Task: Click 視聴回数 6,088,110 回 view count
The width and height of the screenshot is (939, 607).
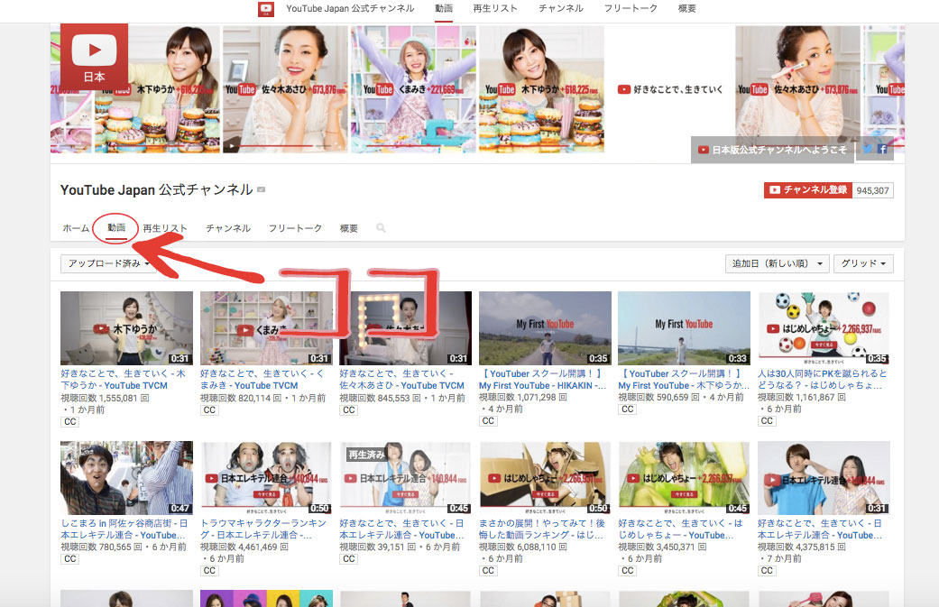Action: pos(523,547)
